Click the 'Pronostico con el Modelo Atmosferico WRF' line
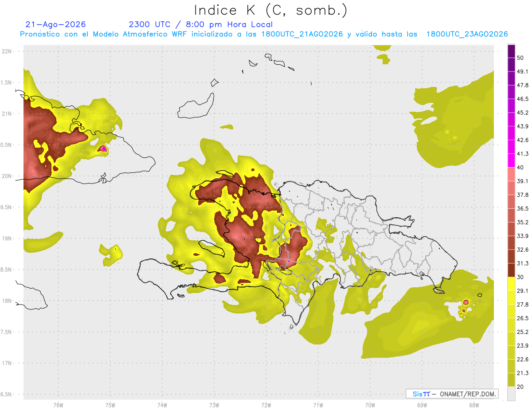The width and height of the screenshot is (532, 411). point(264,34)
